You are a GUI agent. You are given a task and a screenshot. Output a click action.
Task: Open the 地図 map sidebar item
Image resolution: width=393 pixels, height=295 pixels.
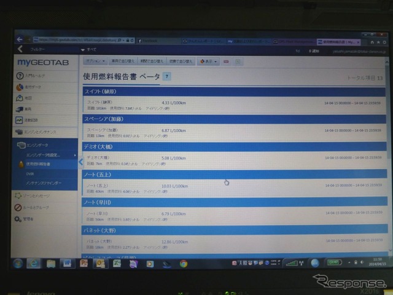[24, 98]
